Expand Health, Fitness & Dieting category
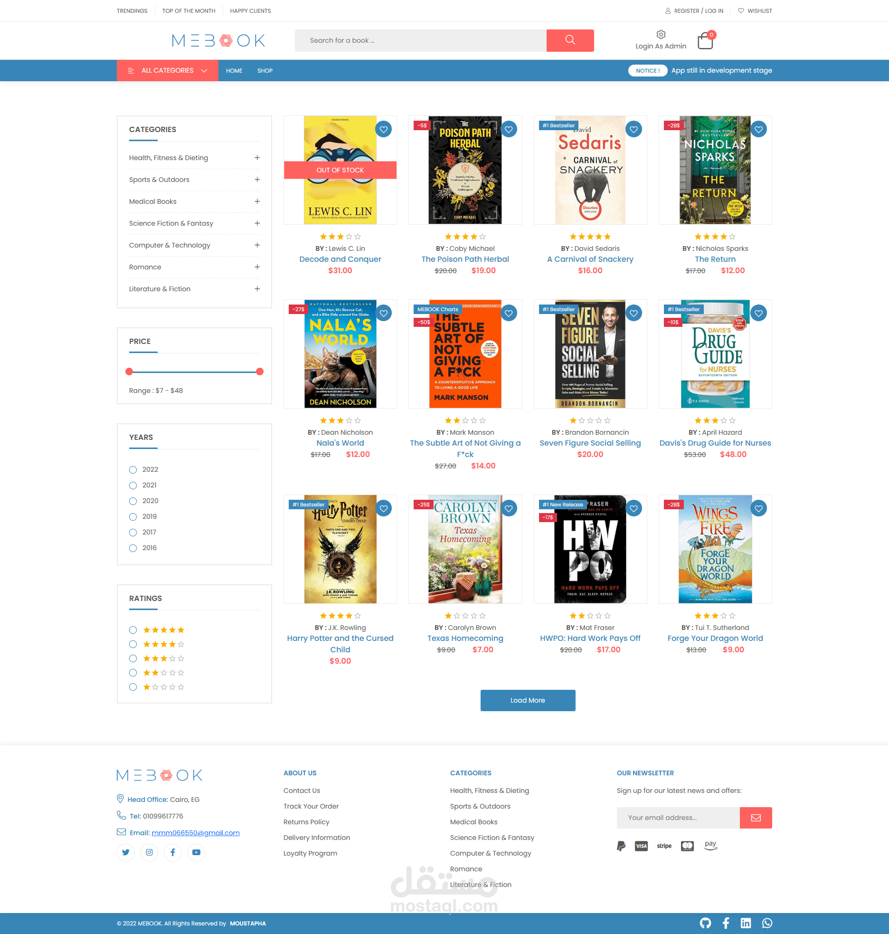This screenshot has width=889, height=934. (257, 158)
